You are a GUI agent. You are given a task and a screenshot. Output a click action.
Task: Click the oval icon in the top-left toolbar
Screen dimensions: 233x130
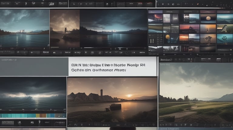[x=33, y=3]
